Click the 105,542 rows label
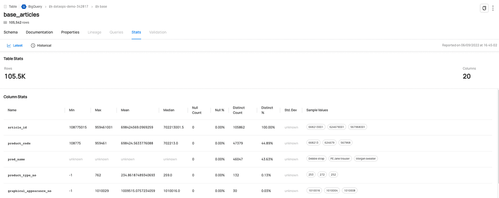This screenshot has width=499, height=198. click(x=19, y=22)
